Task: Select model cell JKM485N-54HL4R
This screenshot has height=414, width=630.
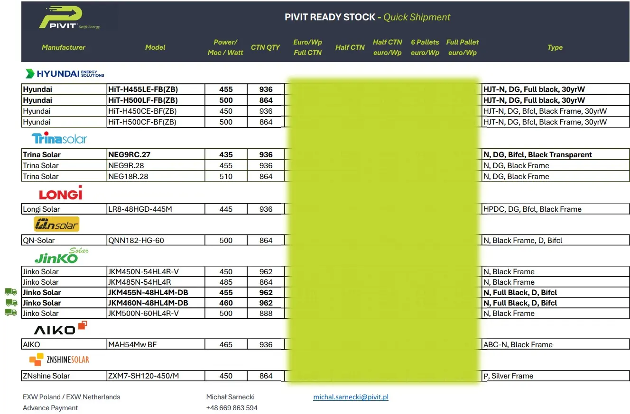Action: (x=156, y=282)
